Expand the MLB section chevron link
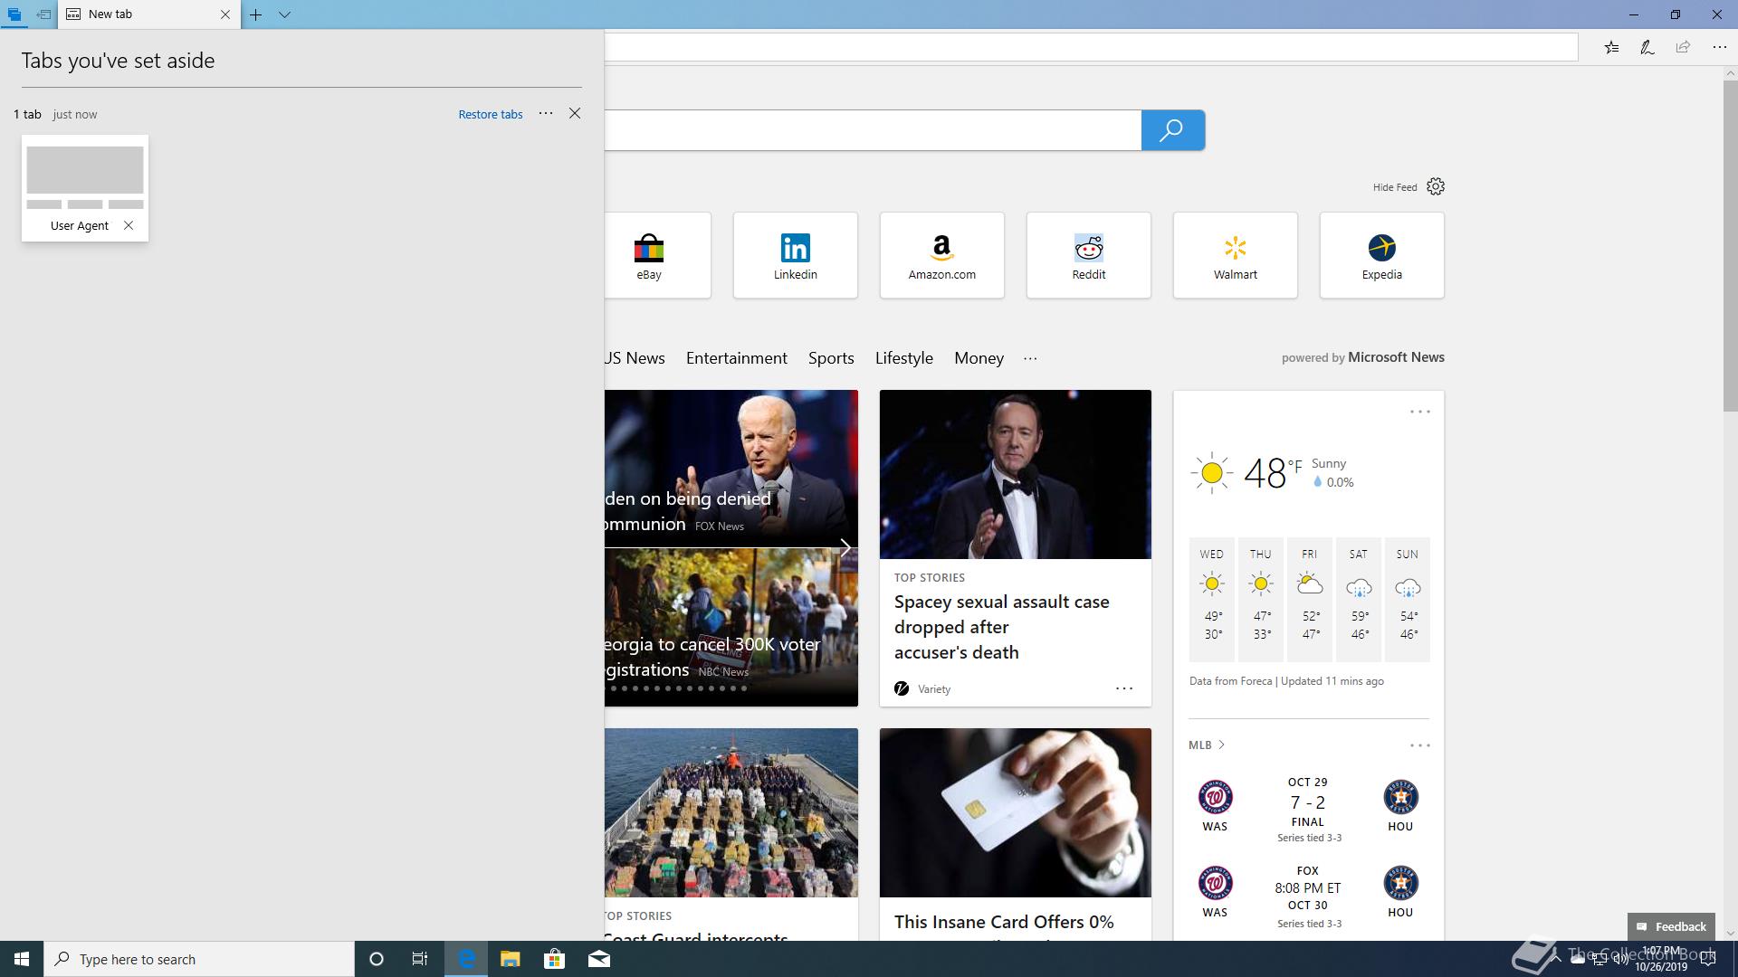 click(1207, 745)
